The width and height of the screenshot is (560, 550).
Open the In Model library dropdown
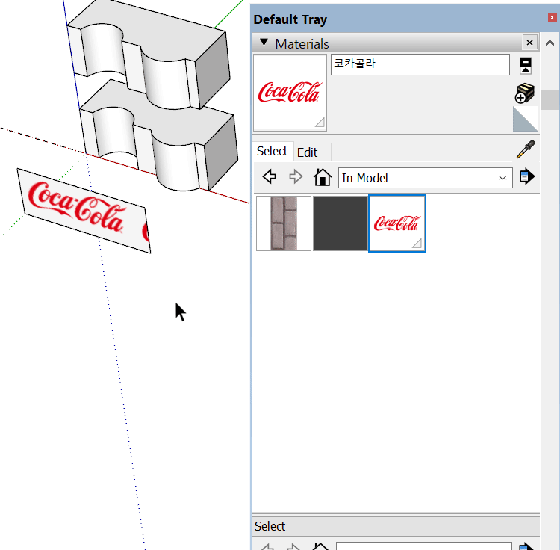426,178
